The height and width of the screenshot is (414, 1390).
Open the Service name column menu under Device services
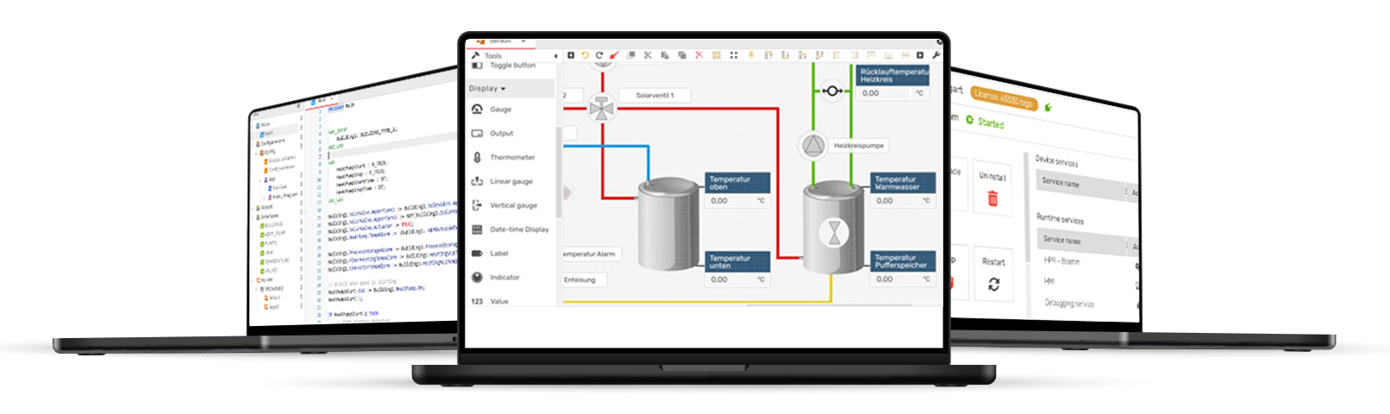[x=1125, y=191]
